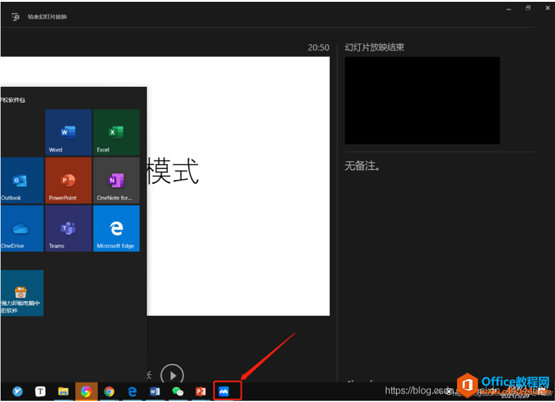Launch Word from the Start menu tile

pos(67,131)
